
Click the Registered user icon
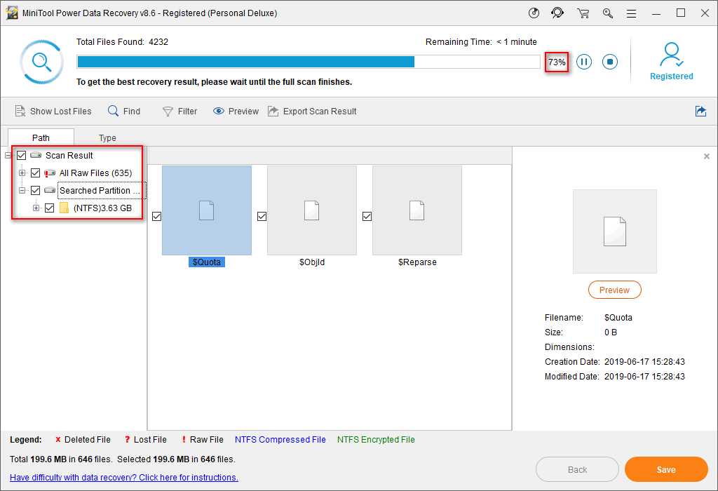671,55
